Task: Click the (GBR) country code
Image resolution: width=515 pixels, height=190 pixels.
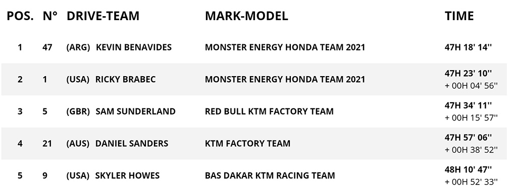Action: 78,111
